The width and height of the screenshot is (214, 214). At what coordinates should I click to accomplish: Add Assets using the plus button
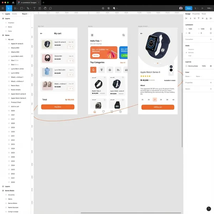coord(211,89)
